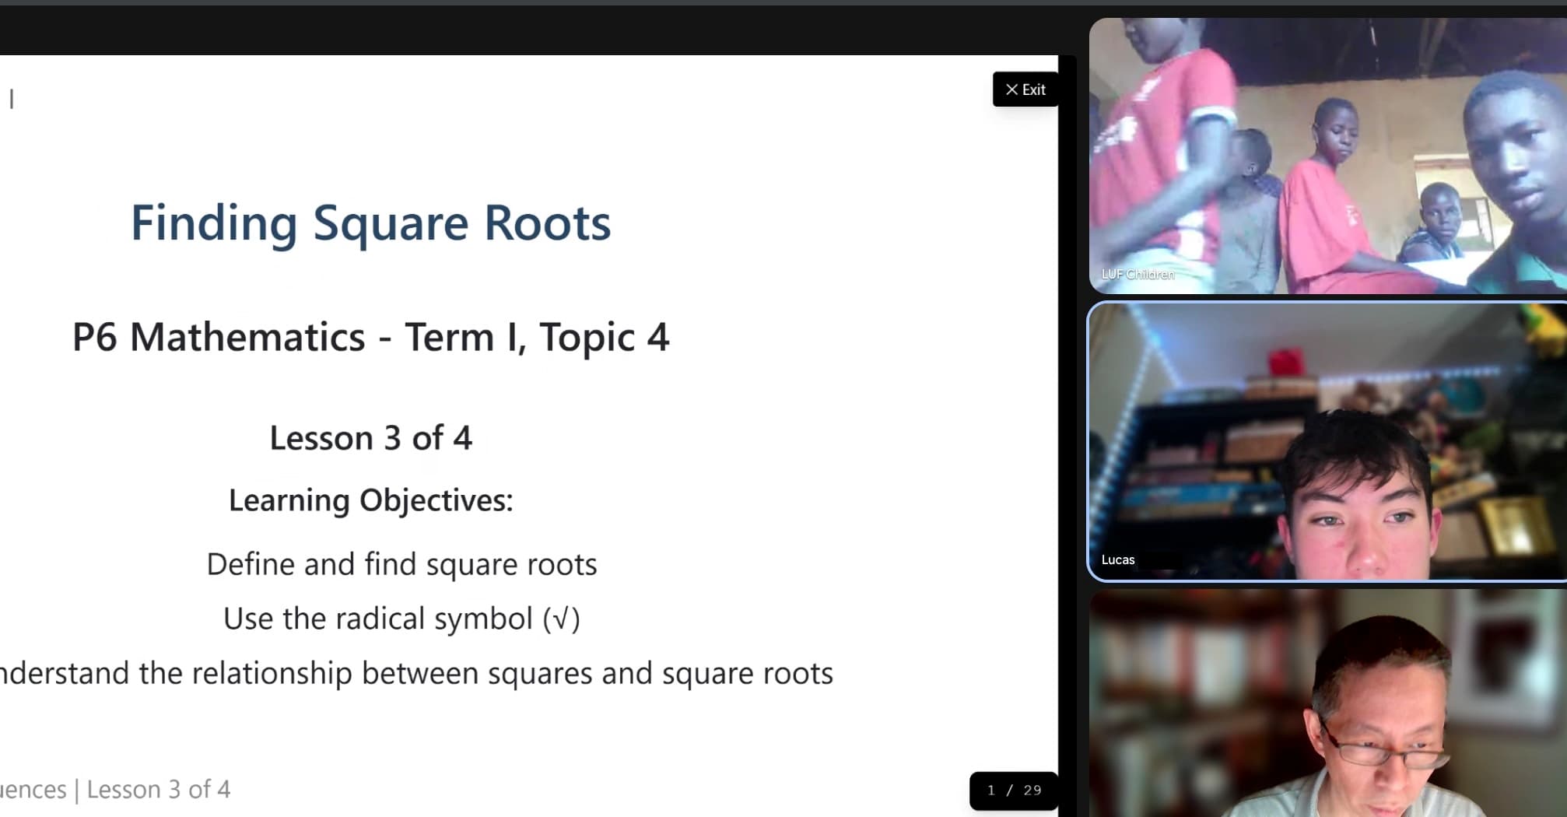Image resolution: width=1567 pixels, height=817 pixels.
Task: Click the Lesson 3 of 4 heading
Action: pyautogui.click(x=370, y=438)
